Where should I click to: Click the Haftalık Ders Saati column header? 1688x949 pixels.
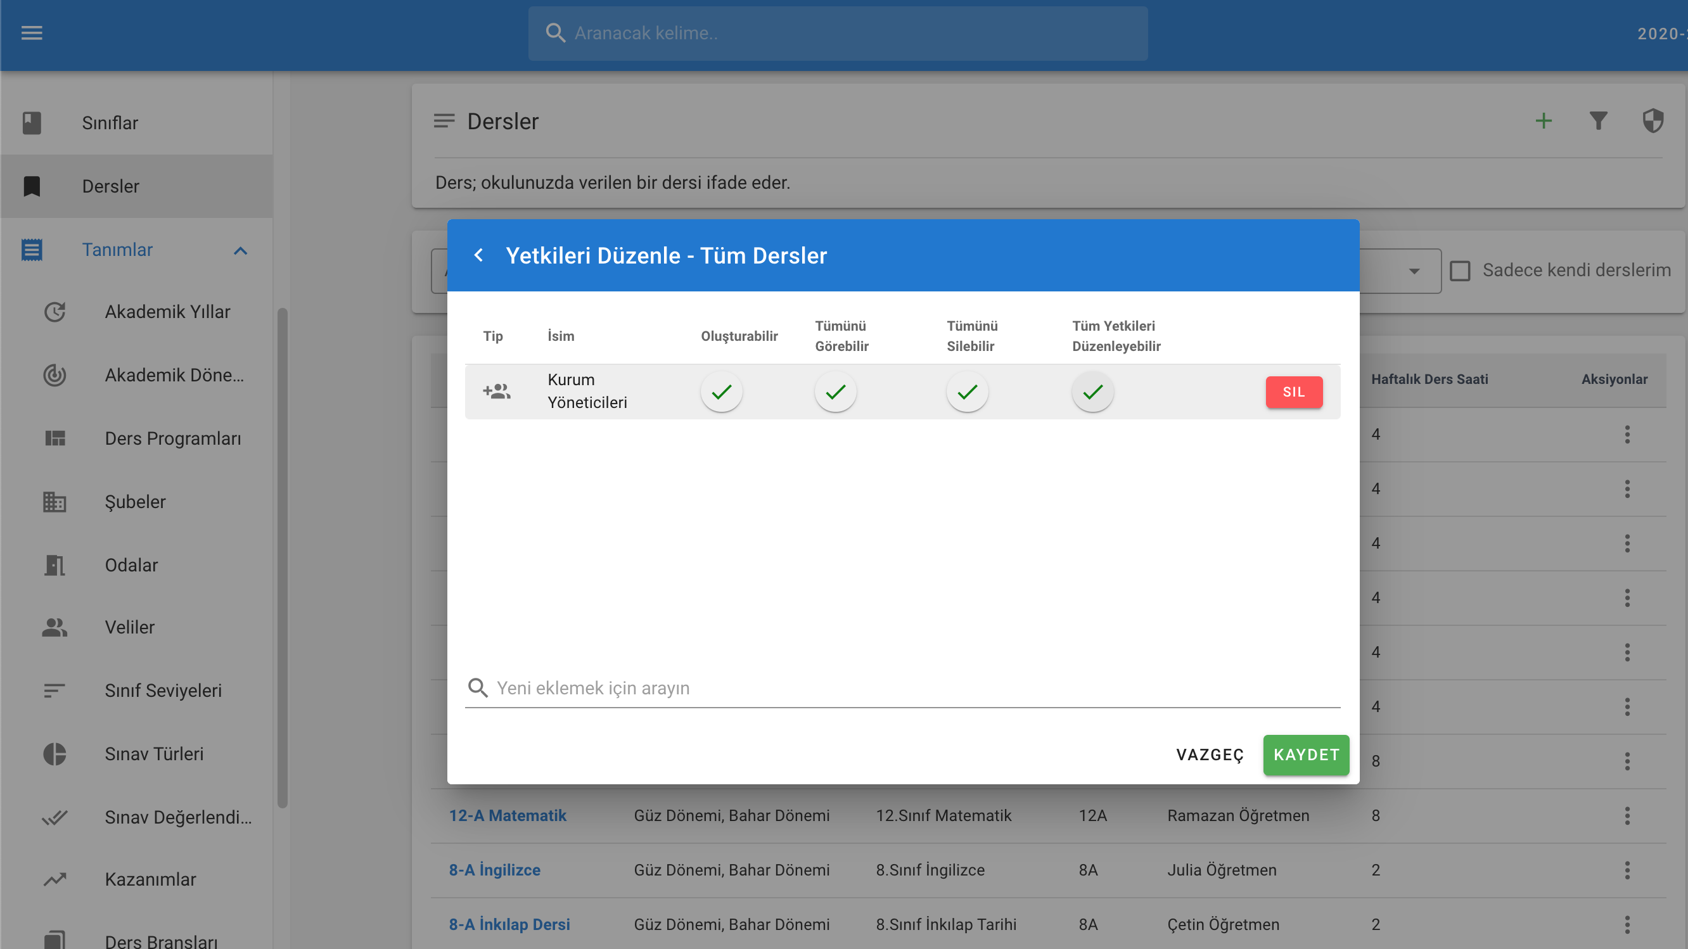tap(1429, 379)
